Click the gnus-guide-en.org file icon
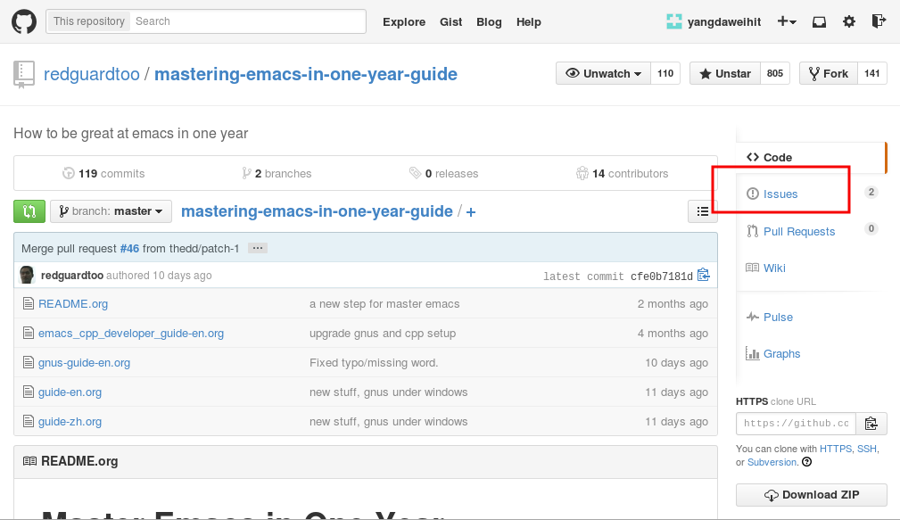The height and width of the screenshot is (520, 900). click(29, 362)
